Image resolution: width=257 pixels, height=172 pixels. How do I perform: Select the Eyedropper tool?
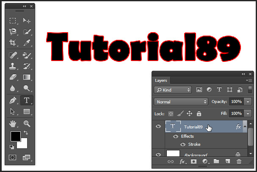click(x=27, y=42)
